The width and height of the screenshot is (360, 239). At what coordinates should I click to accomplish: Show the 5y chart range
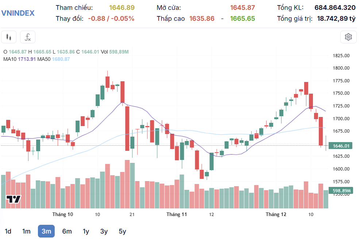(122, 231)
